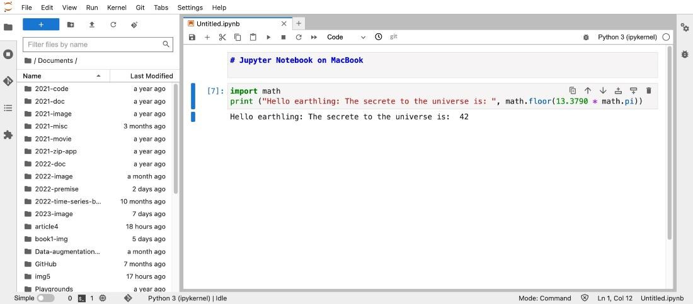Cut selected cell with the scissors icon
Image resolution: width=693 pixels, height=304 pixels.
coord(222,38)
